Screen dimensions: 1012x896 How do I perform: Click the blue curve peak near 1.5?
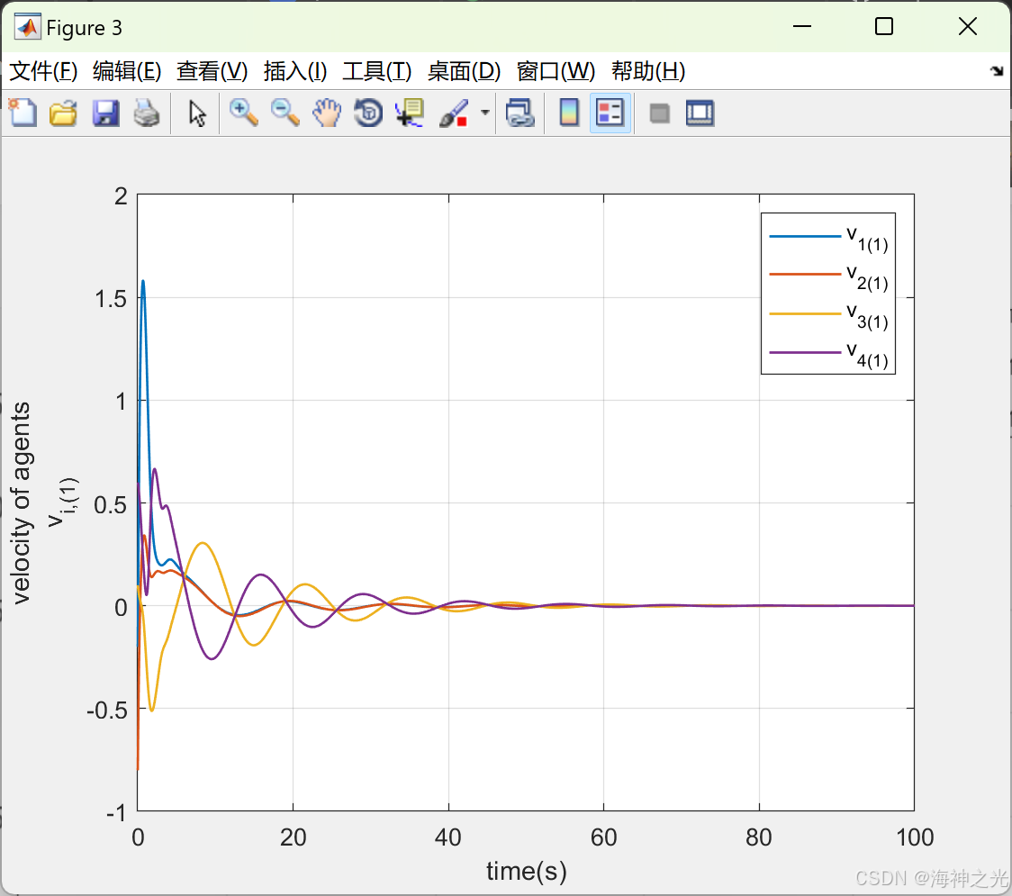[x=142, y=282]
